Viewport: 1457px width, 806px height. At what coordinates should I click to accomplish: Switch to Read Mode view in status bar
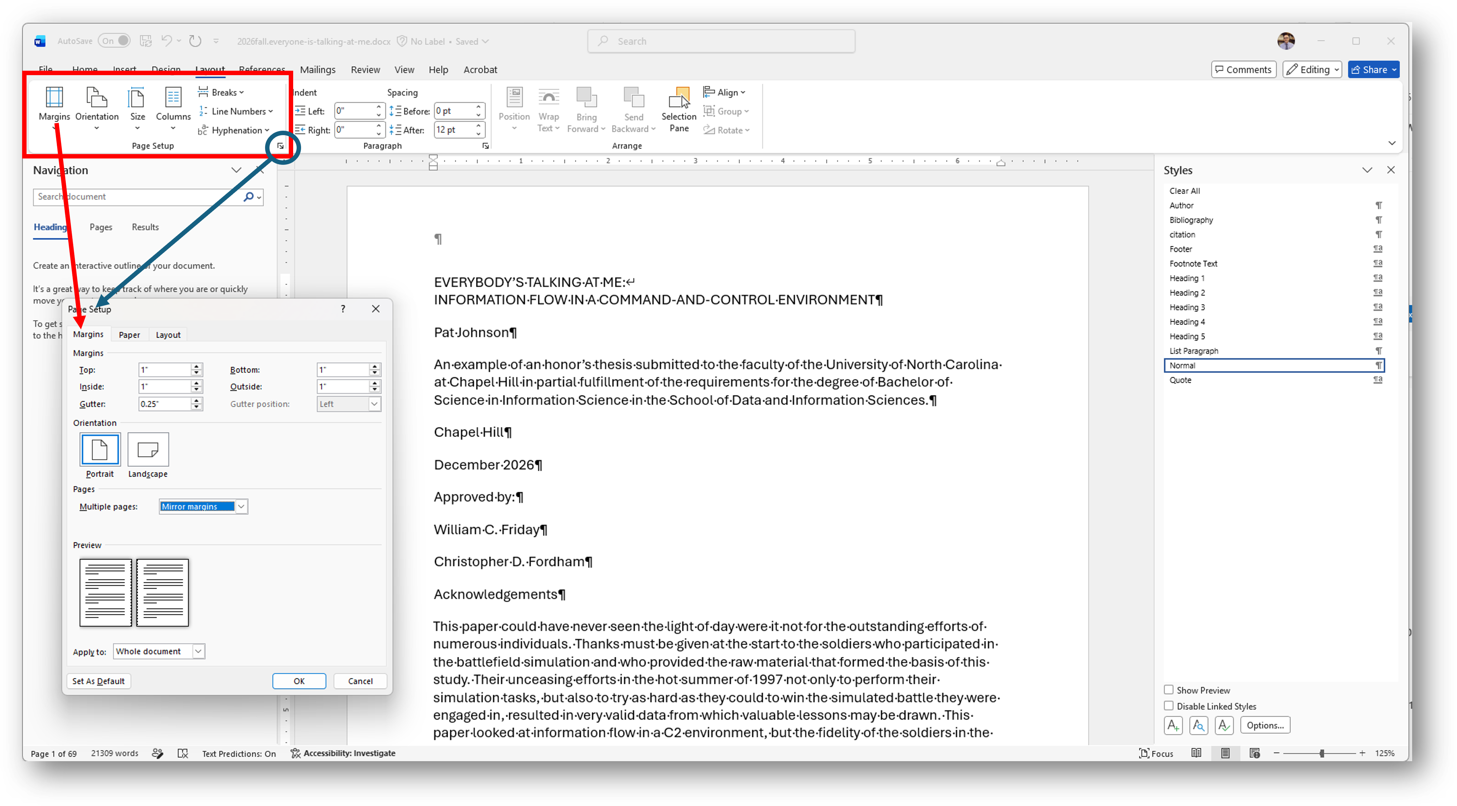coord(1196,753)
